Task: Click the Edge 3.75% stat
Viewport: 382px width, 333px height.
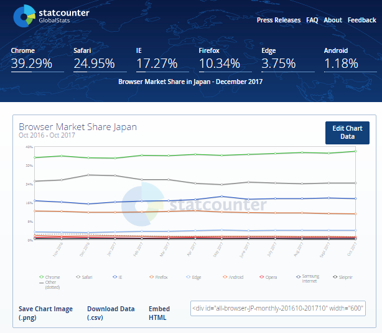Action: [287, 60]
